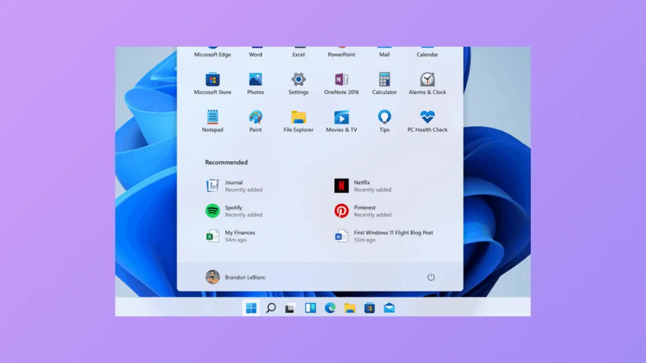
Task: Click the Start button on the taskbar
Action: (x=250, y=309)
